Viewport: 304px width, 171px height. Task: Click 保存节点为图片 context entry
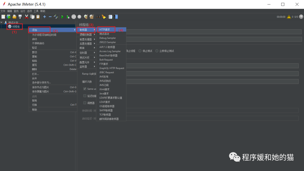[x=53, y=87]
